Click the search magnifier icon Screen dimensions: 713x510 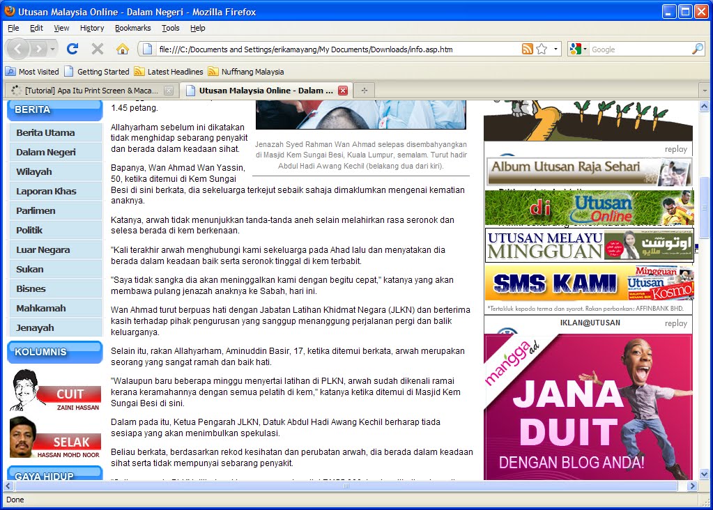pyautogui.click(x=698, y=49)
